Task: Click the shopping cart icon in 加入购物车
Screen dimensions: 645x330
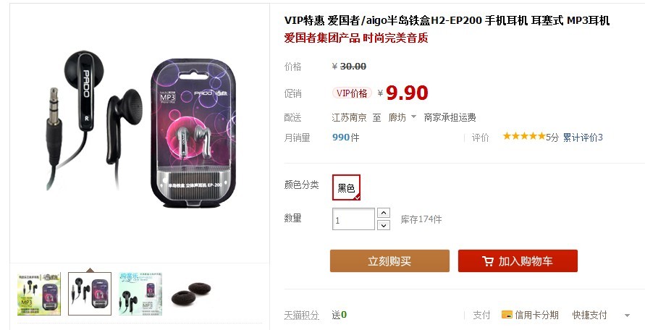Action: tap(488, 261)
